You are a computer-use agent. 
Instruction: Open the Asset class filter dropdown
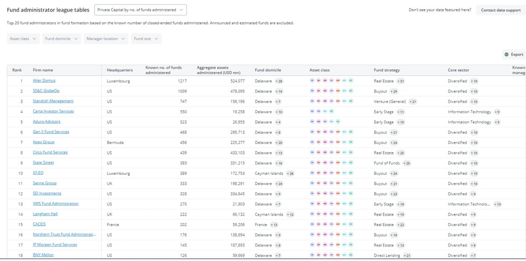(23, 38)
